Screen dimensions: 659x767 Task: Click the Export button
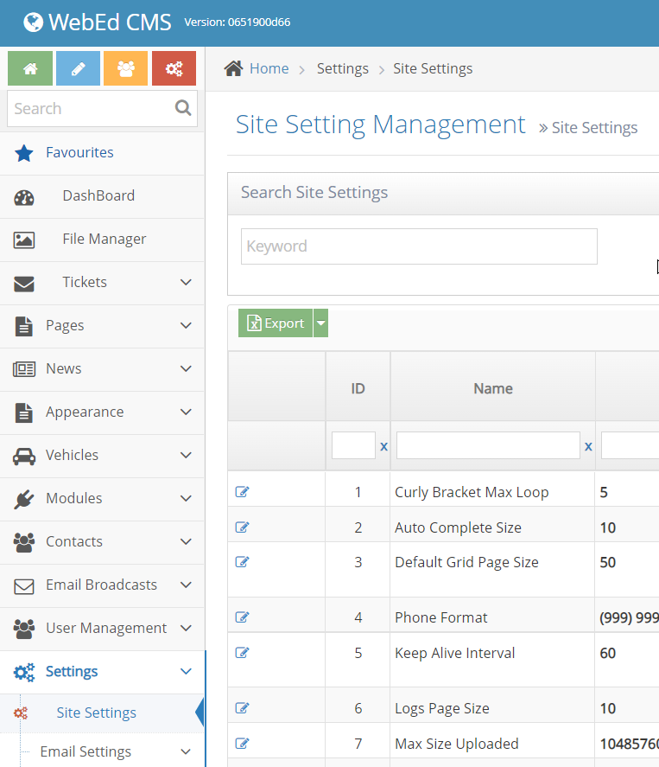pos(276,323)
